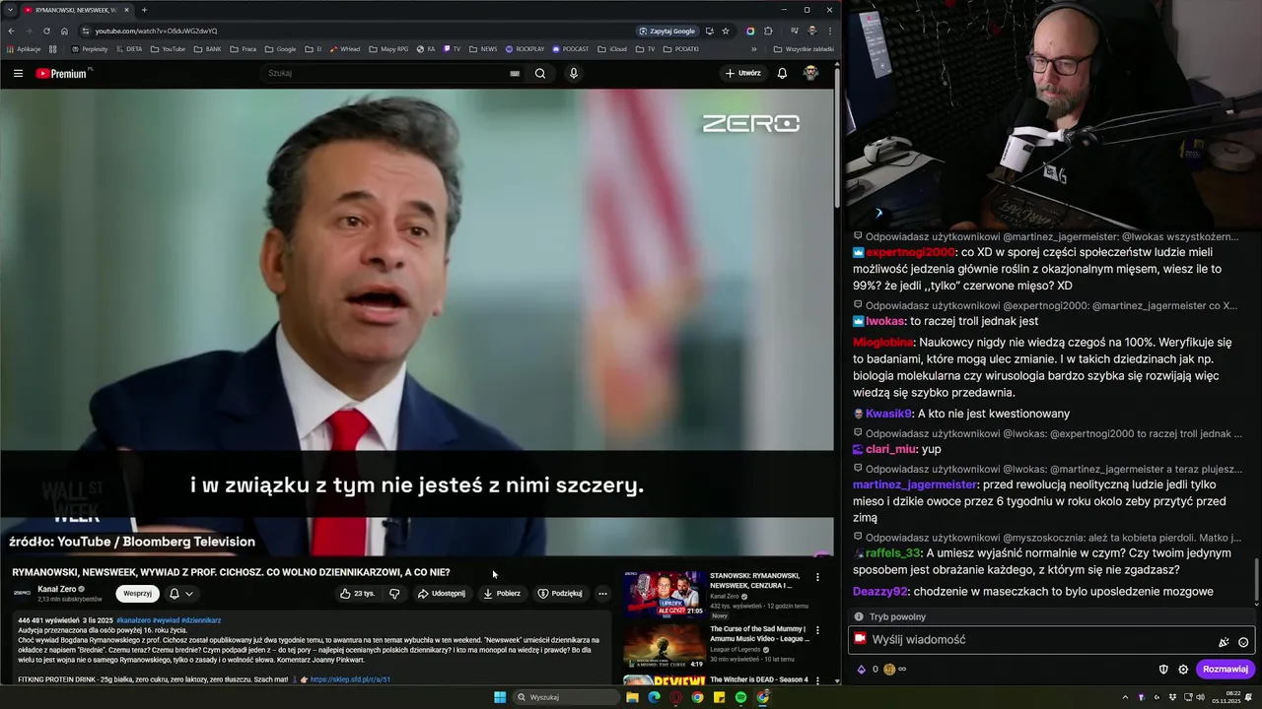Go to YouTube Premium home logo
The width and height of the screenshot is (1262, 709).
point(61,73)
